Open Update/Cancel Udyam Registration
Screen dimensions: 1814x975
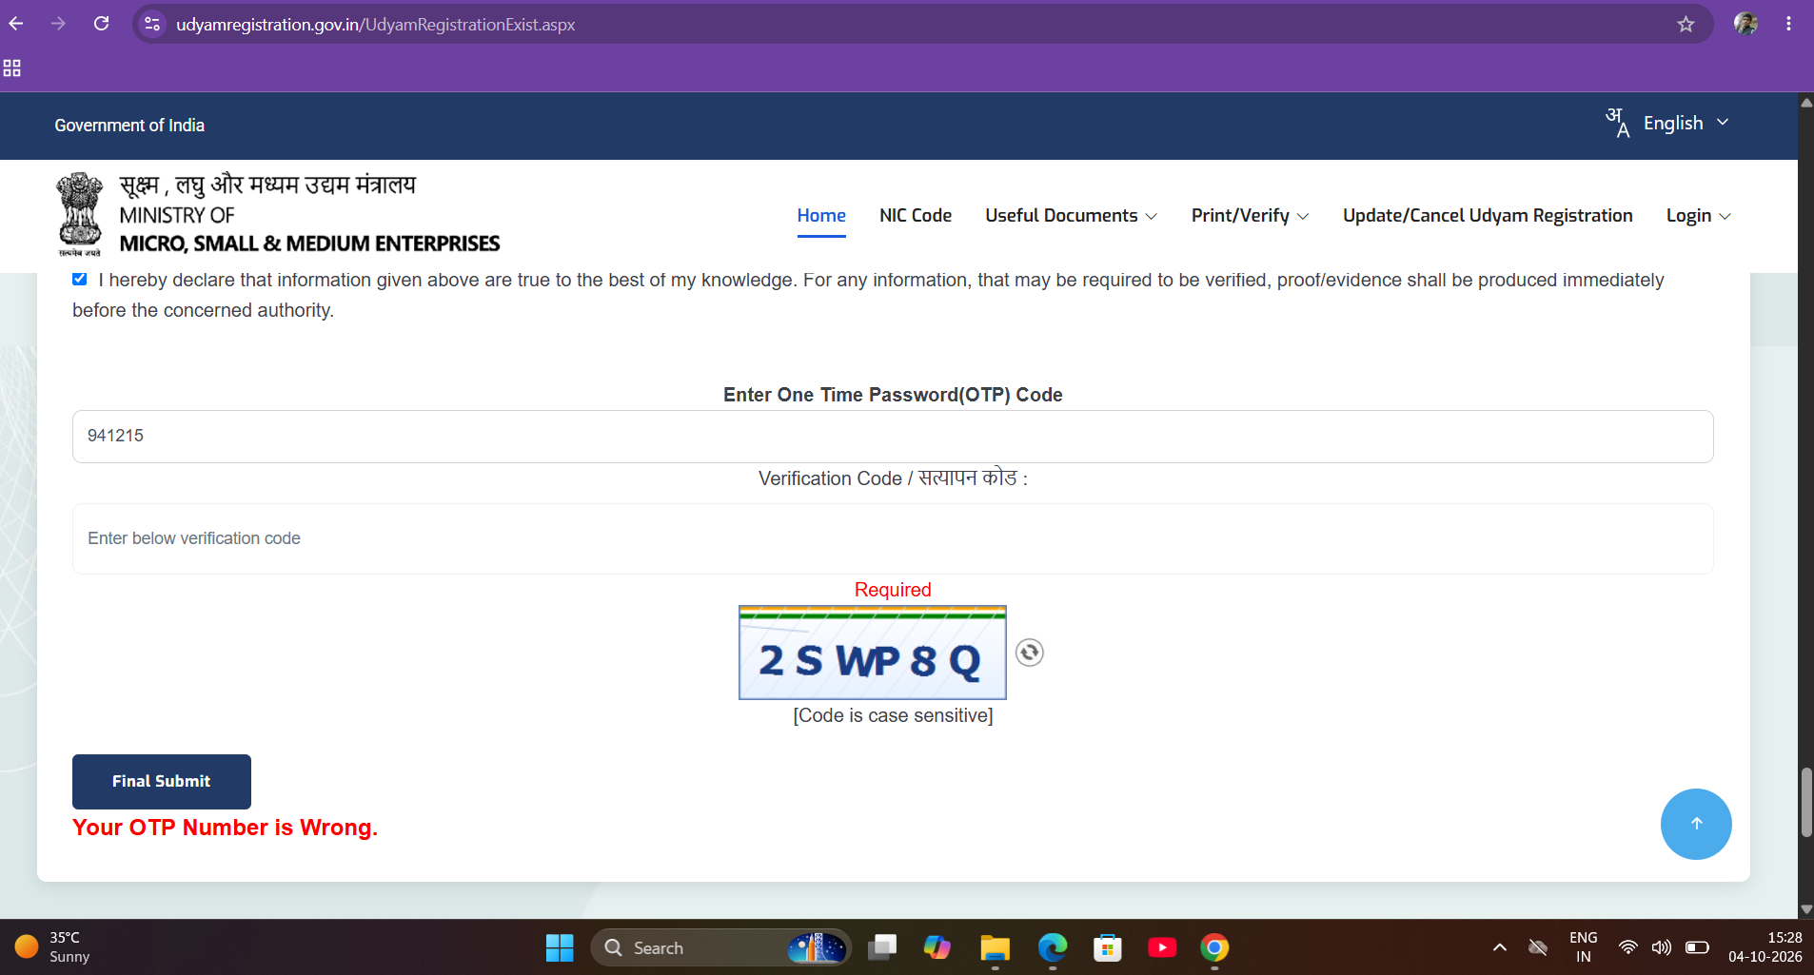[x=1488, y=216]
